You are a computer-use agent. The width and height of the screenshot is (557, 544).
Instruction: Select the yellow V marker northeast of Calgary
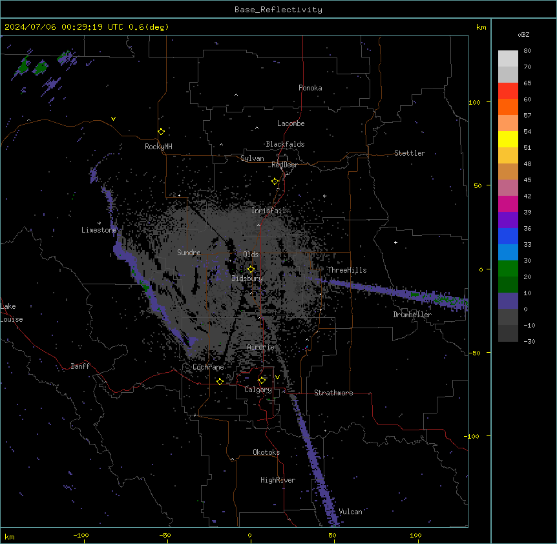[x=277, y=377]
